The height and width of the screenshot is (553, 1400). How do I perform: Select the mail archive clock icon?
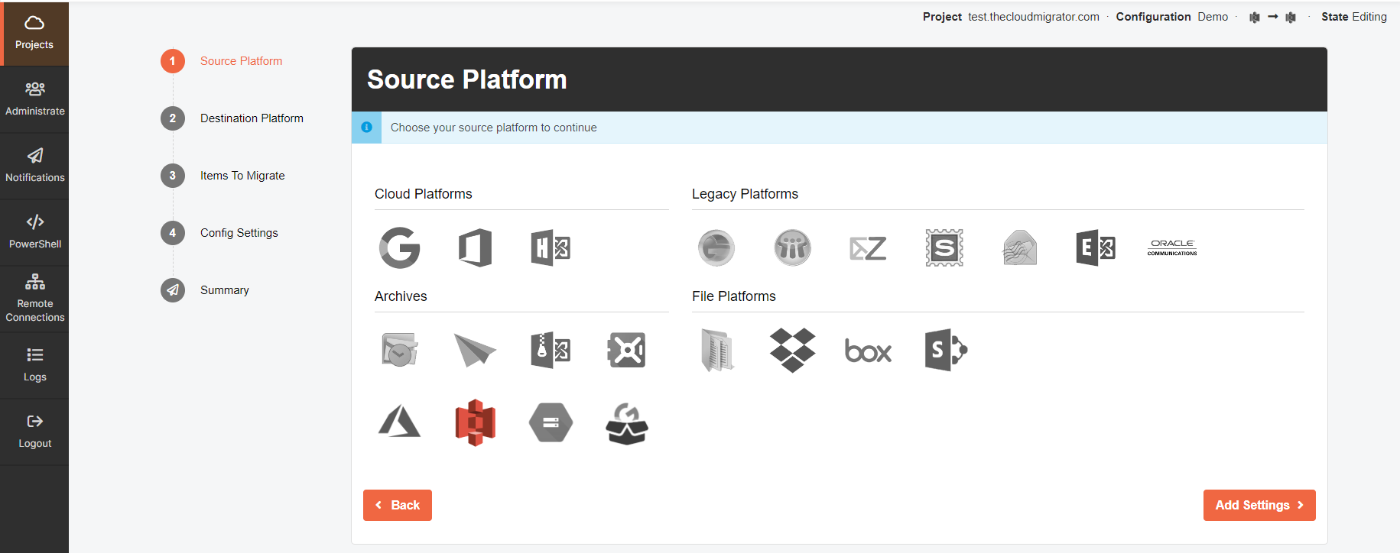click(399, 350)
